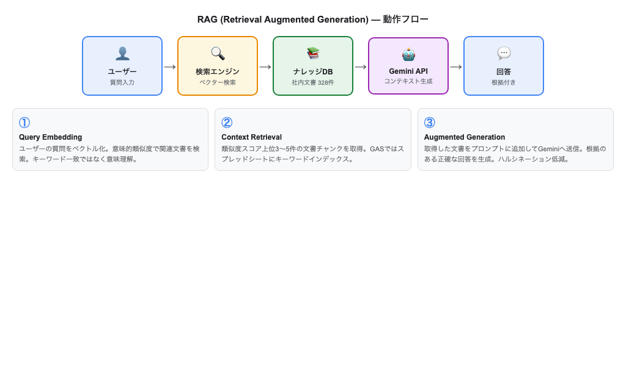Click the books icon in ナレッジDB box
The height and width of the screenshot is (366, 626).
pyautogui.click(x=313, y=53)
